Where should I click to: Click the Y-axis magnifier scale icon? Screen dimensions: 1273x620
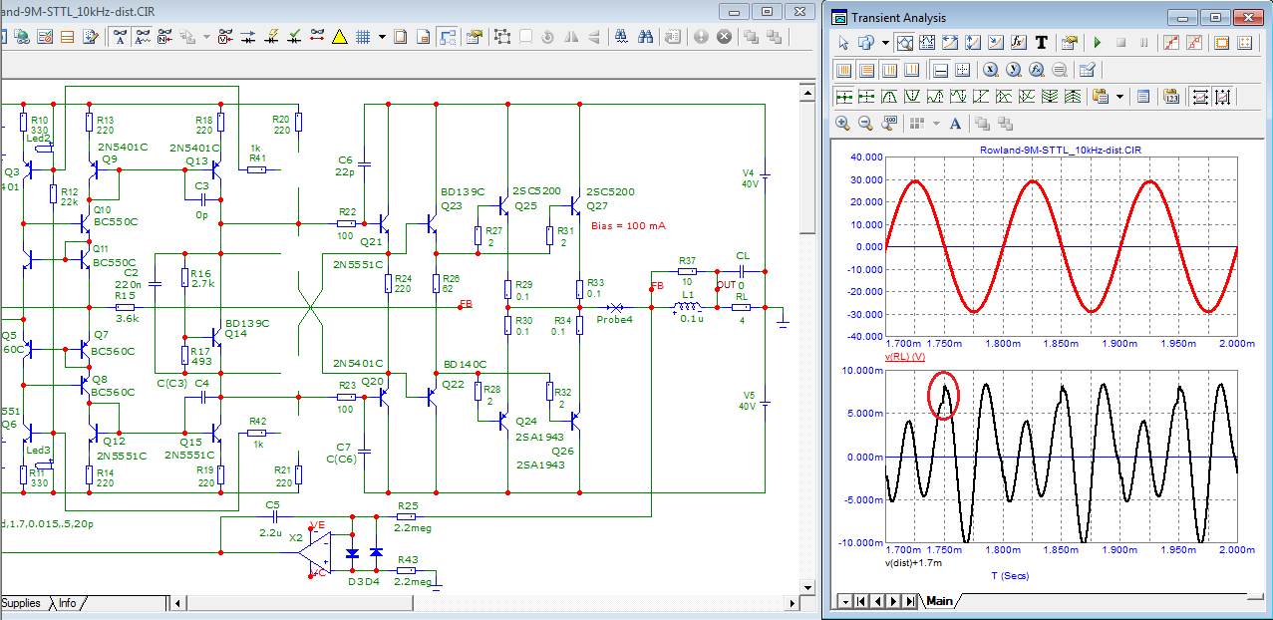click(1013, 70)
